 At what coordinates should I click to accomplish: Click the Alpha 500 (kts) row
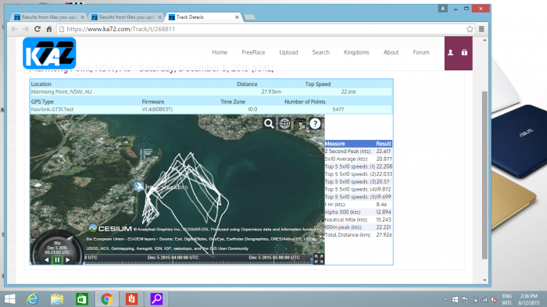(x=358, y=212)
